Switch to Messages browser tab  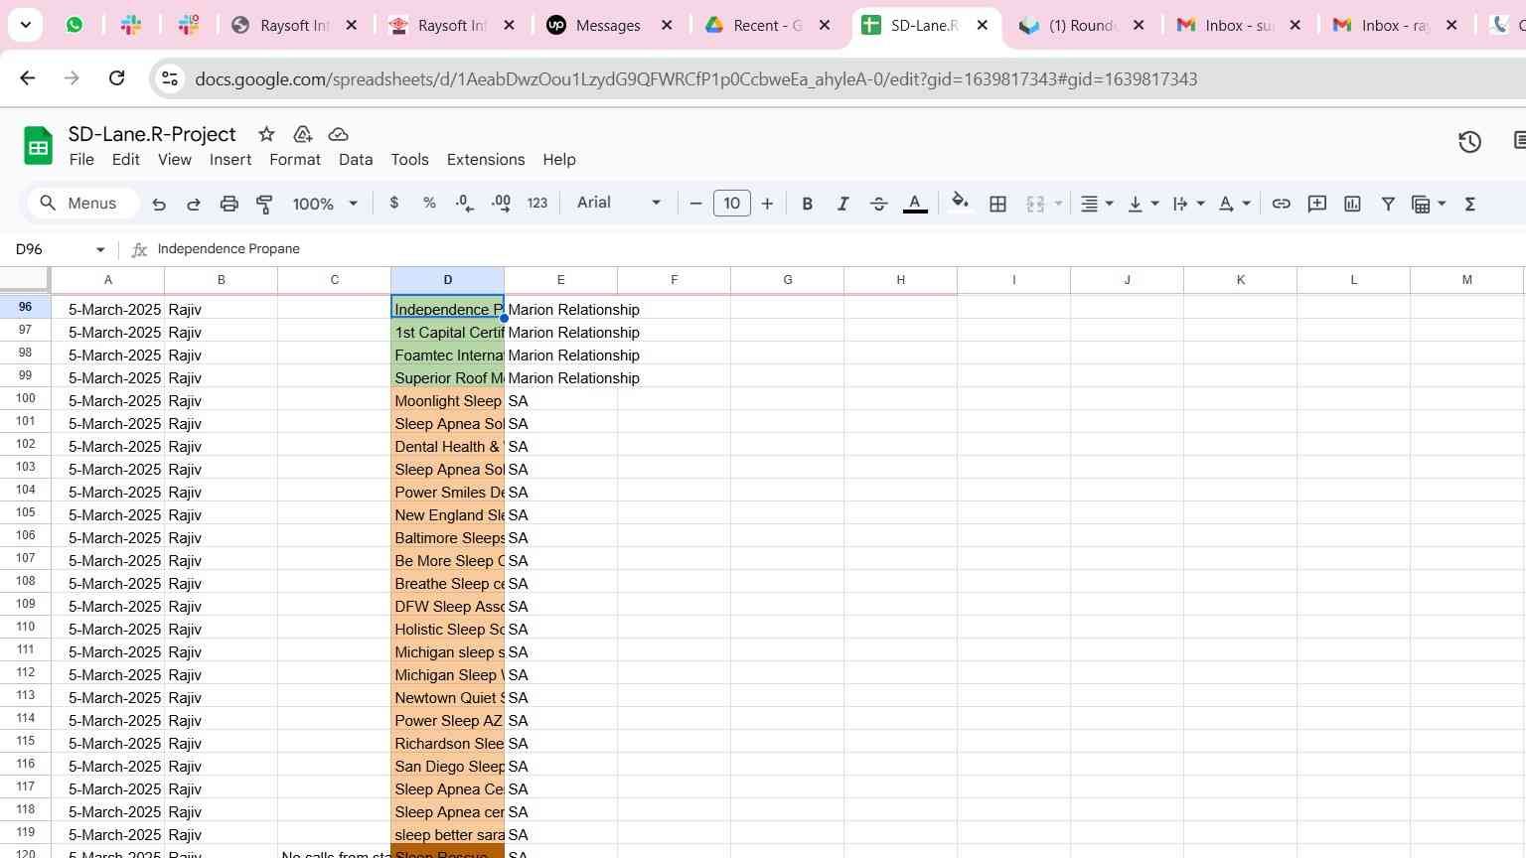click(x=608, y=26)
